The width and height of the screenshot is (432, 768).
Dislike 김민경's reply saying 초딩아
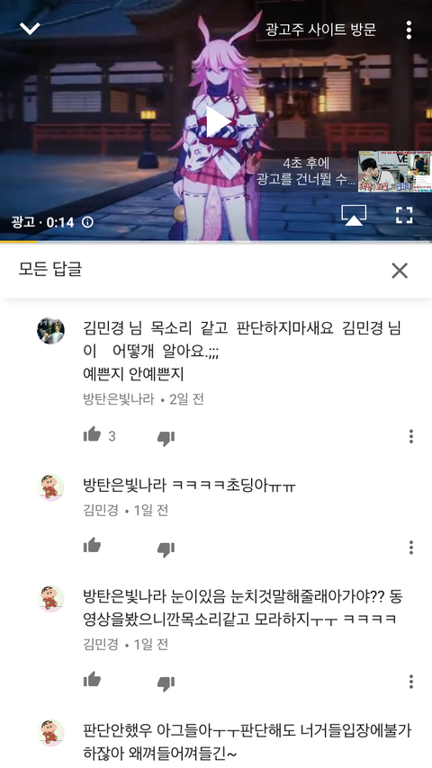tap(166, 549)
